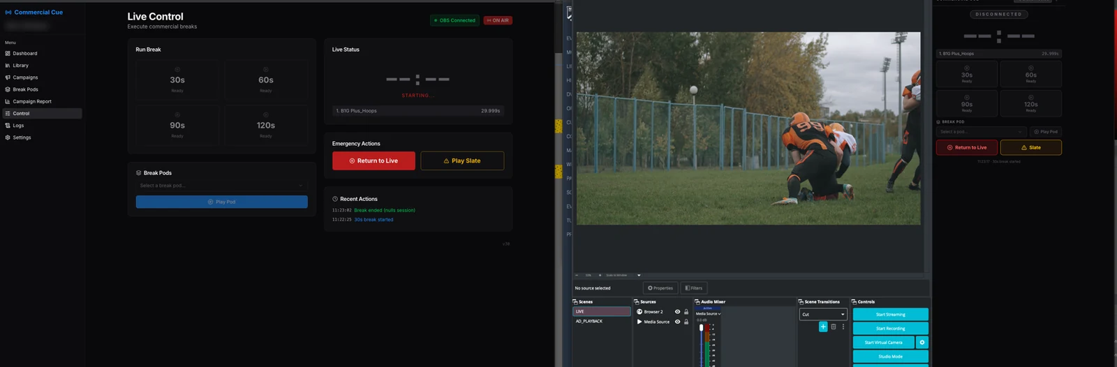The width and height of the screenshot is (1117, 367).
Task: Open the Scale to Window dropdown
Action: click(622, 275)
